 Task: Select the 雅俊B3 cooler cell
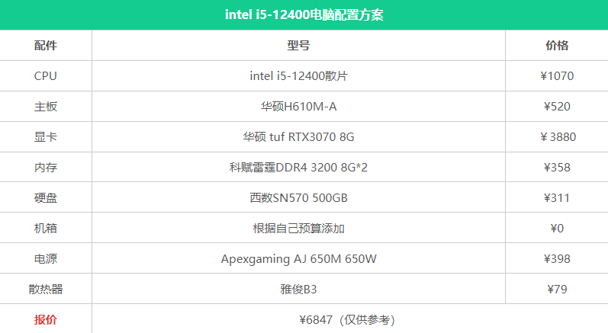298,290
